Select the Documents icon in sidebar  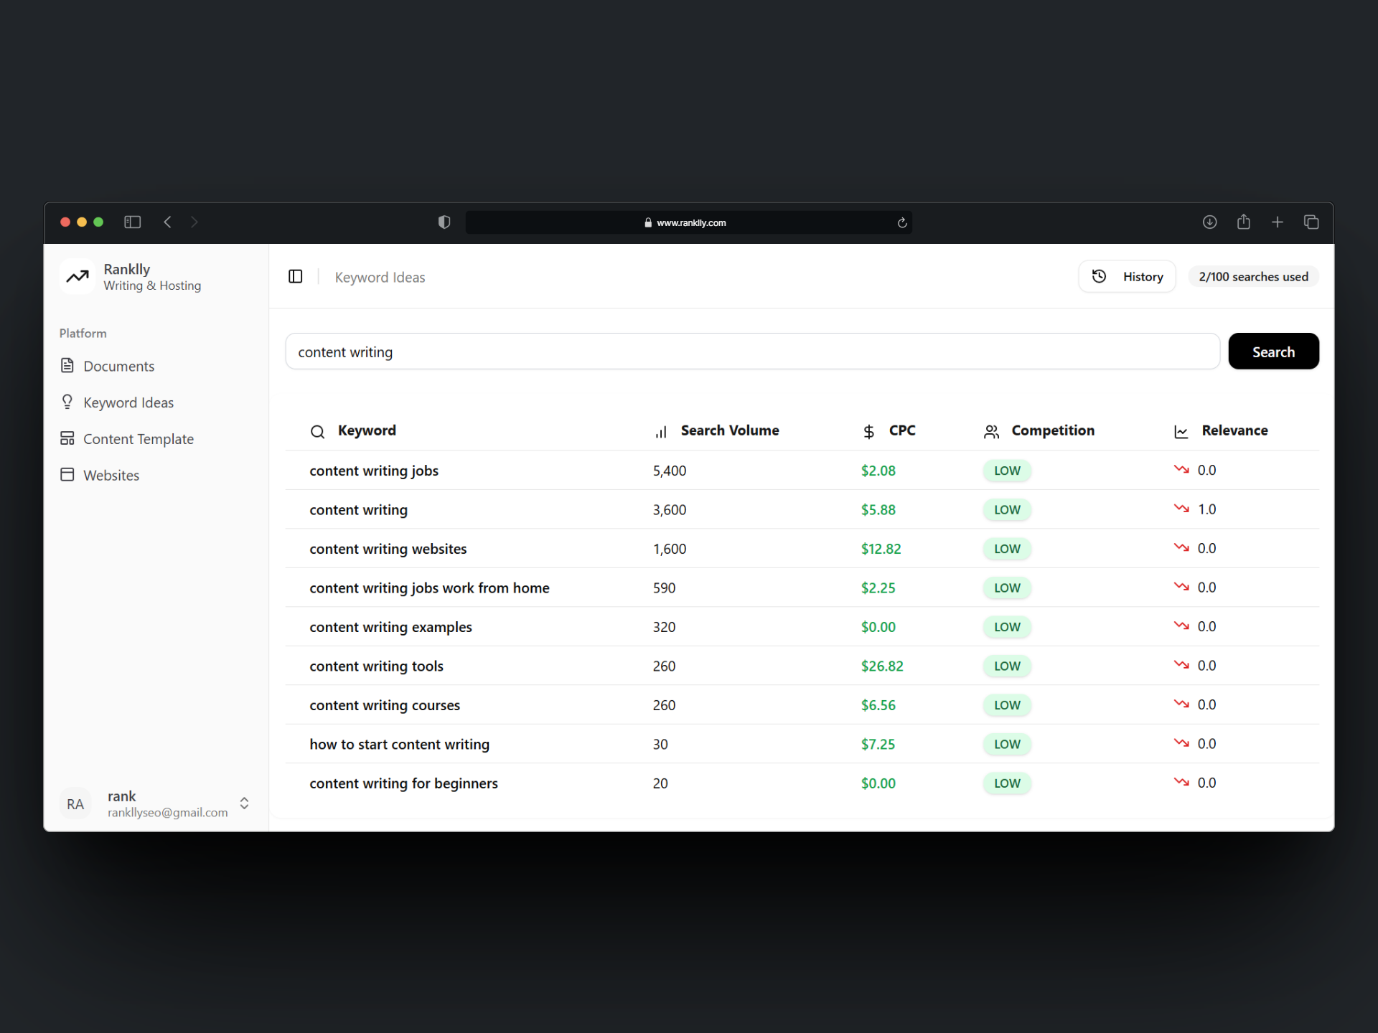[x=67, y=366]
